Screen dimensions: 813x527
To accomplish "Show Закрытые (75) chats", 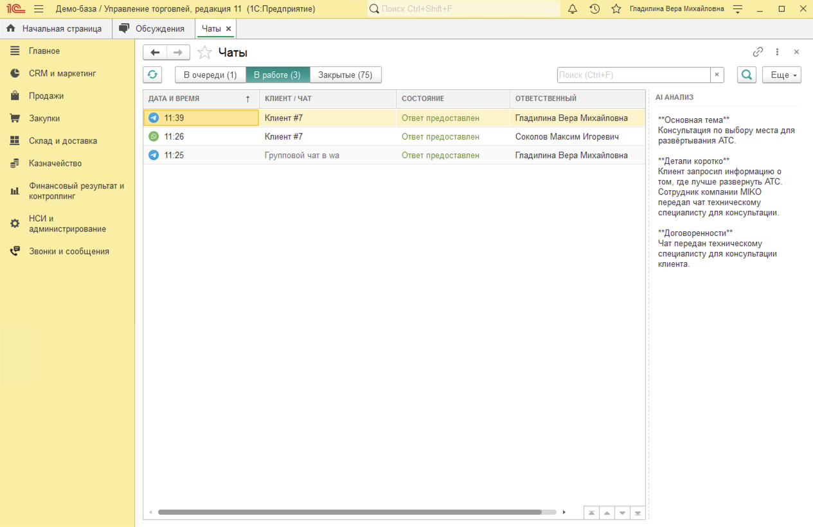I will (x=345, y=75).
